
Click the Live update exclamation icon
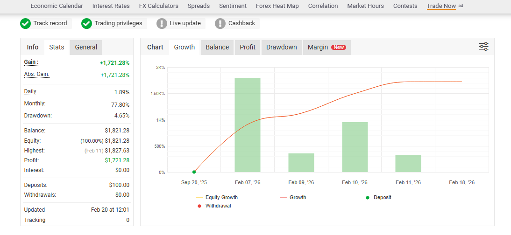(x=162, y=23)
